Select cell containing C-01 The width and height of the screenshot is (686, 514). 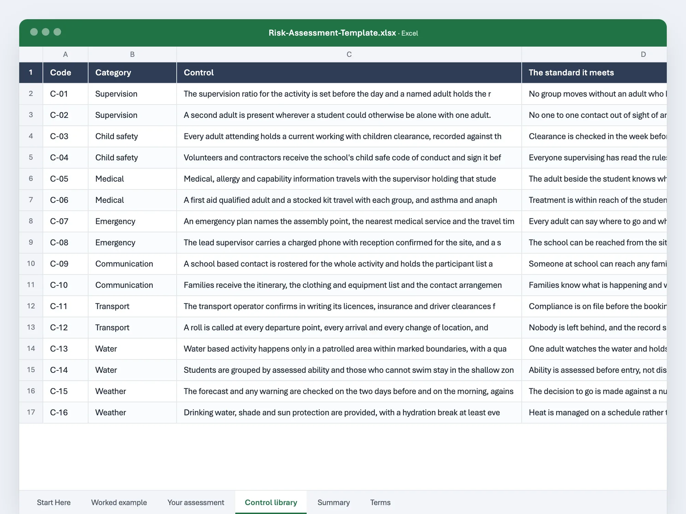click(x=66, y=94)
